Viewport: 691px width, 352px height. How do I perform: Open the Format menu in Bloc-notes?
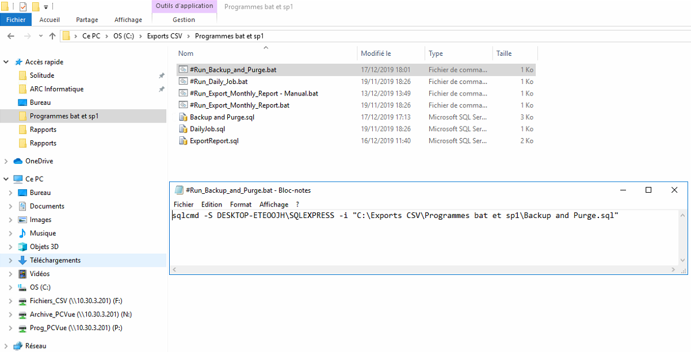tap(240, 204)
